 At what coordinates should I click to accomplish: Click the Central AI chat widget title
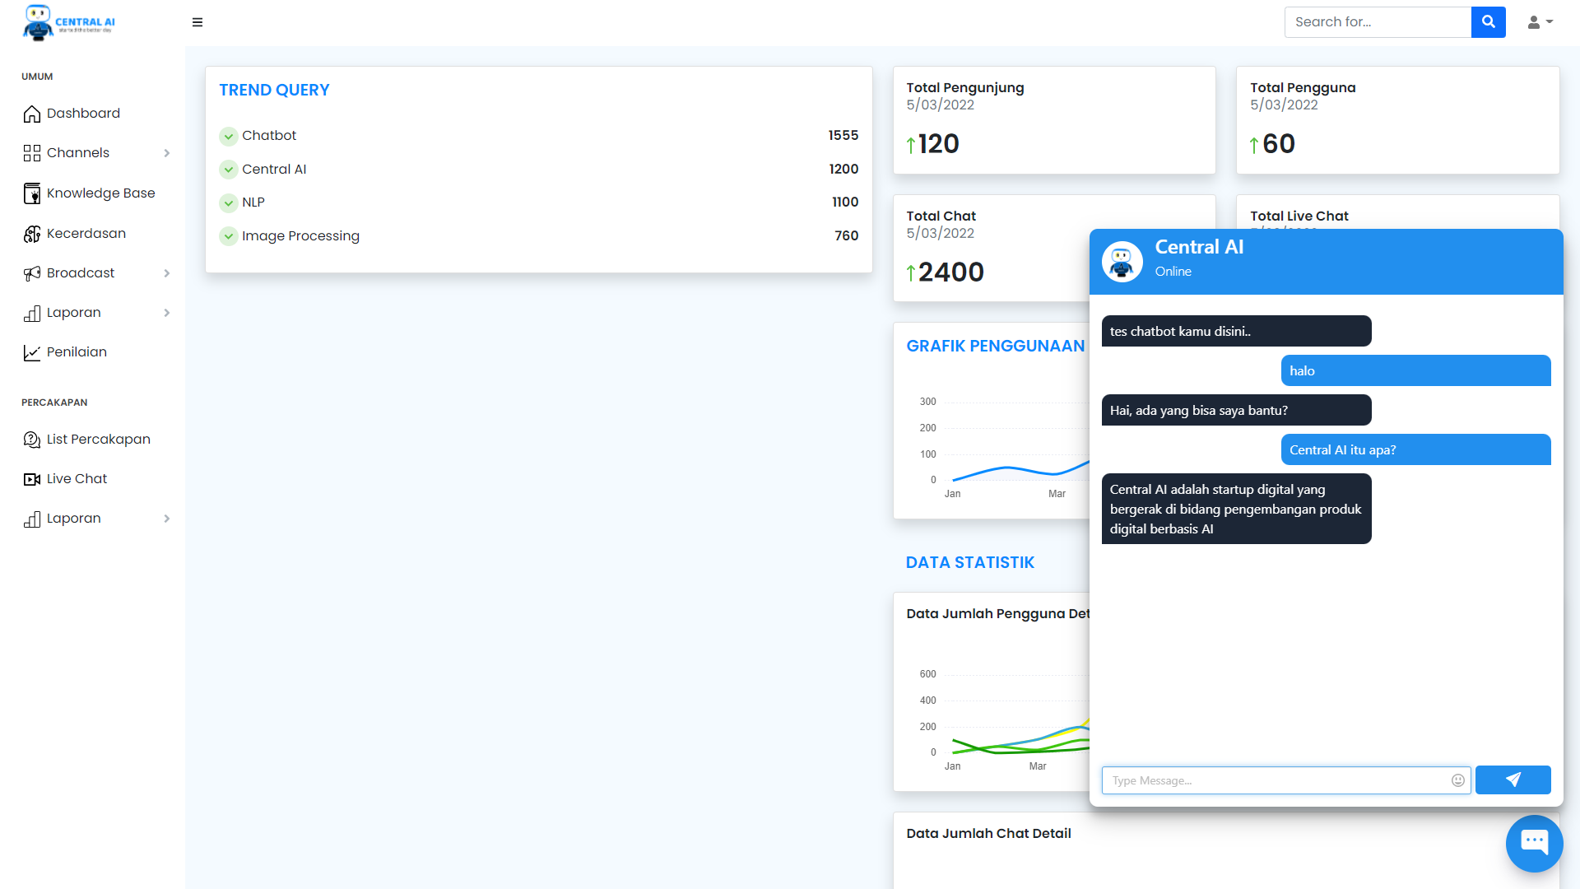[1199, 247]
